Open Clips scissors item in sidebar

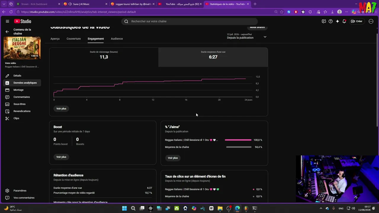tap(22, 118)
